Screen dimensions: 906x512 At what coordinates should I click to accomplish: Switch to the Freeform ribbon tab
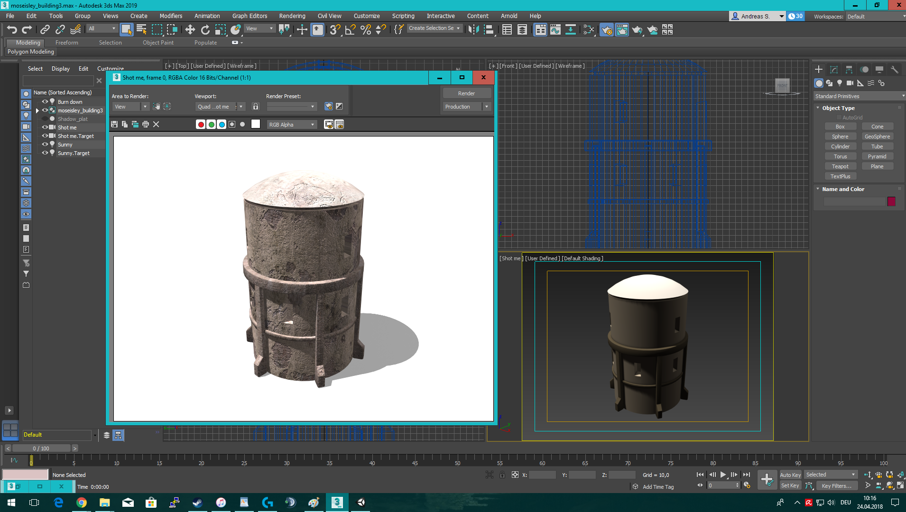(x=66, y=42)
